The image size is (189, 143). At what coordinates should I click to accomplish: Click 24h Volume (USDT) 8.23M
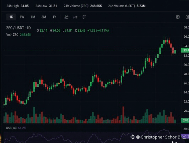[x=127, y=6]
